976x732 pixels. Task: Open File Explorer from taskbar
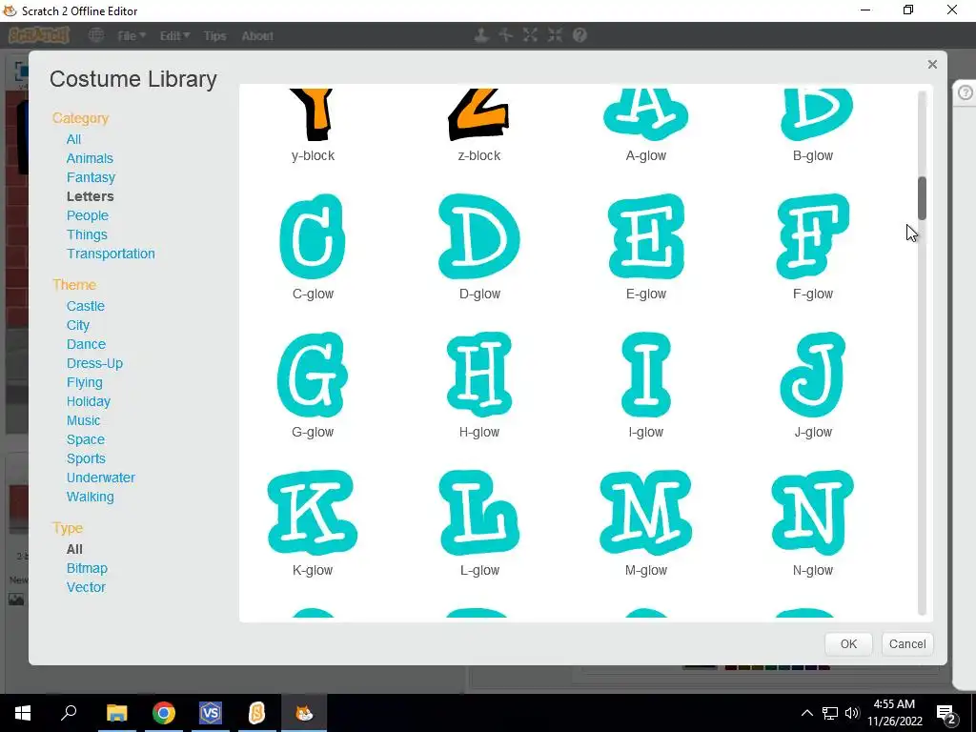point(116,713)
